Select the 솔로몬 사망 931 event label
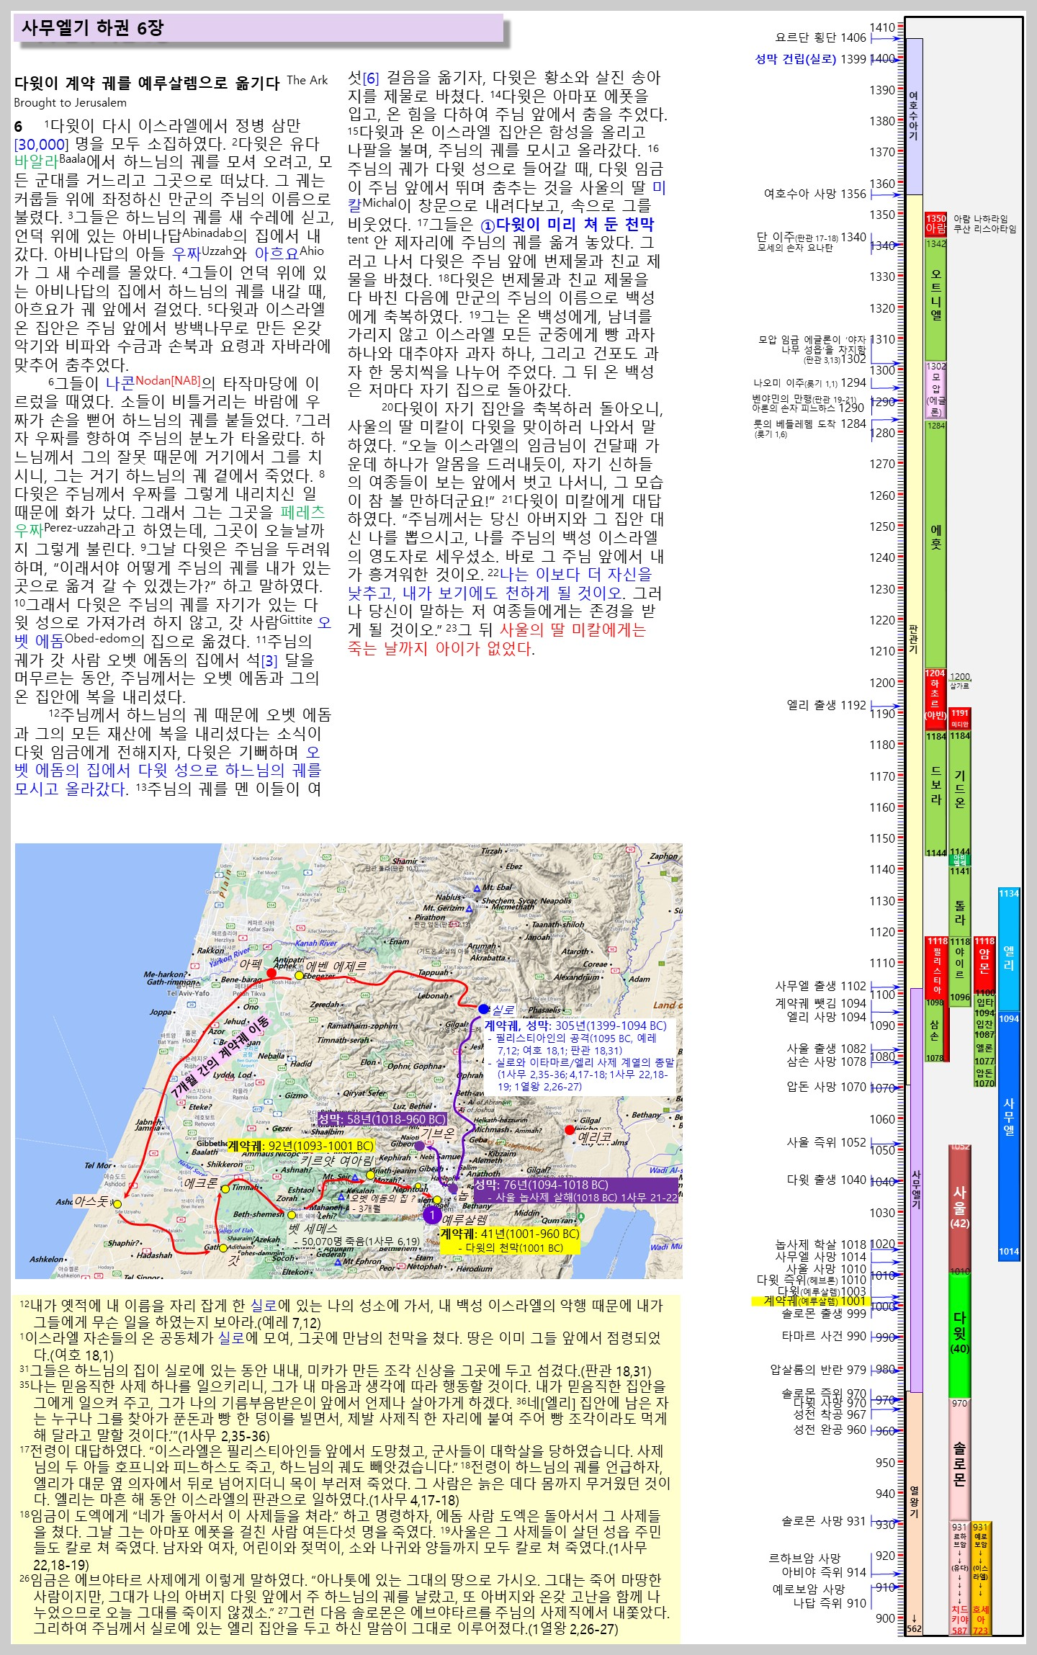Image resolution: width=1037 pixels, height=1655 pixels. 824,1521
